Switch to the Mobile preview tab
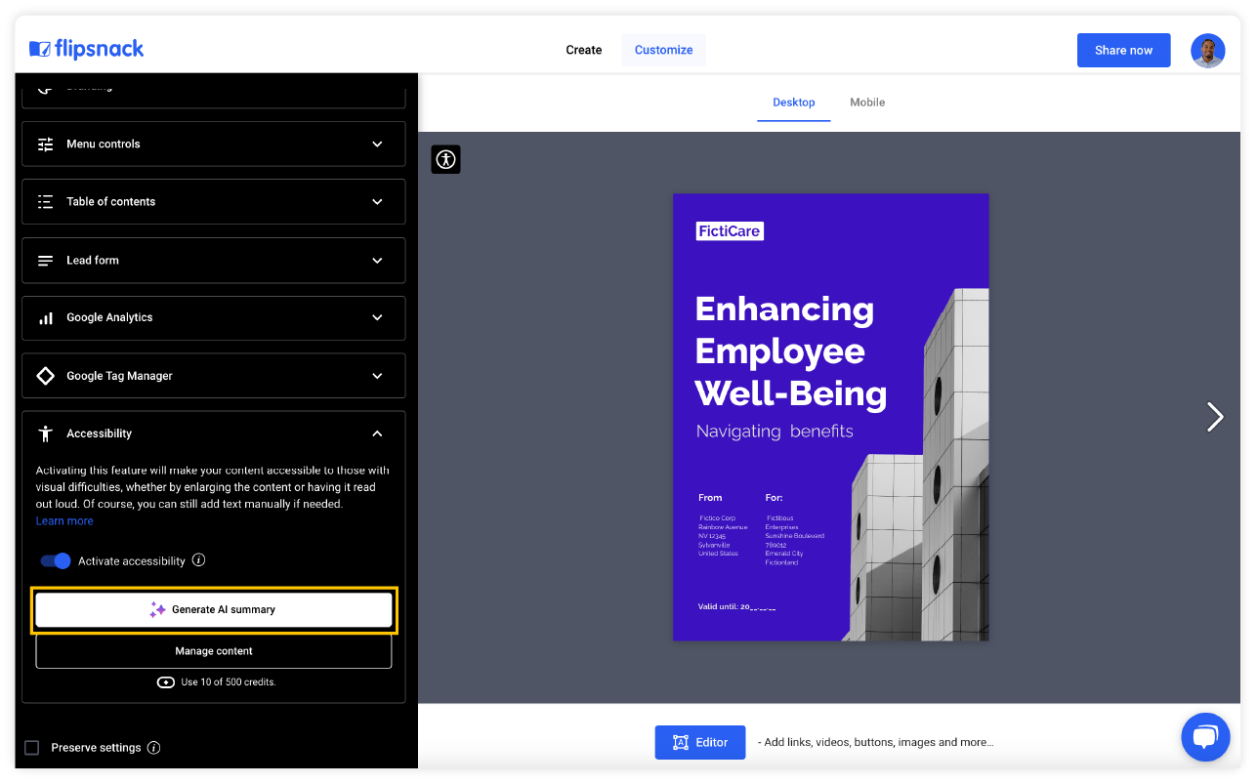The image size is (1257, 784). coord(867,103)
